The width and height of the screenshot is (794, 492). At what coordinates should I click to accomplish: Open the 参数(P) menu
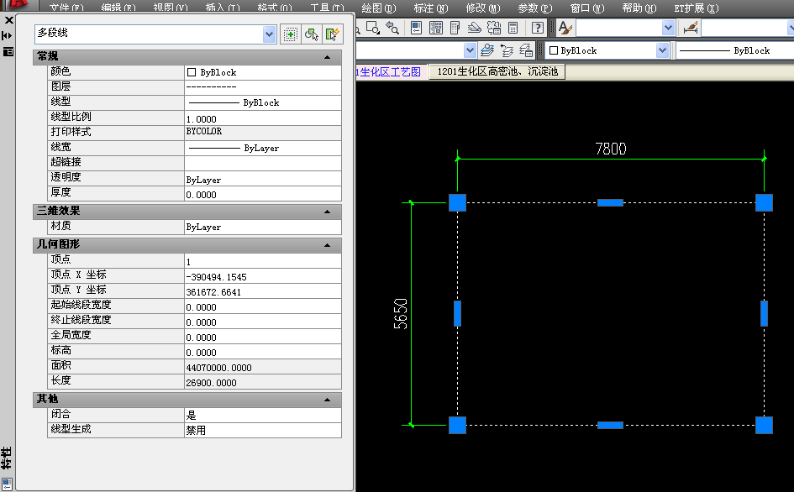pyautogui.click(x=535, y=8)
